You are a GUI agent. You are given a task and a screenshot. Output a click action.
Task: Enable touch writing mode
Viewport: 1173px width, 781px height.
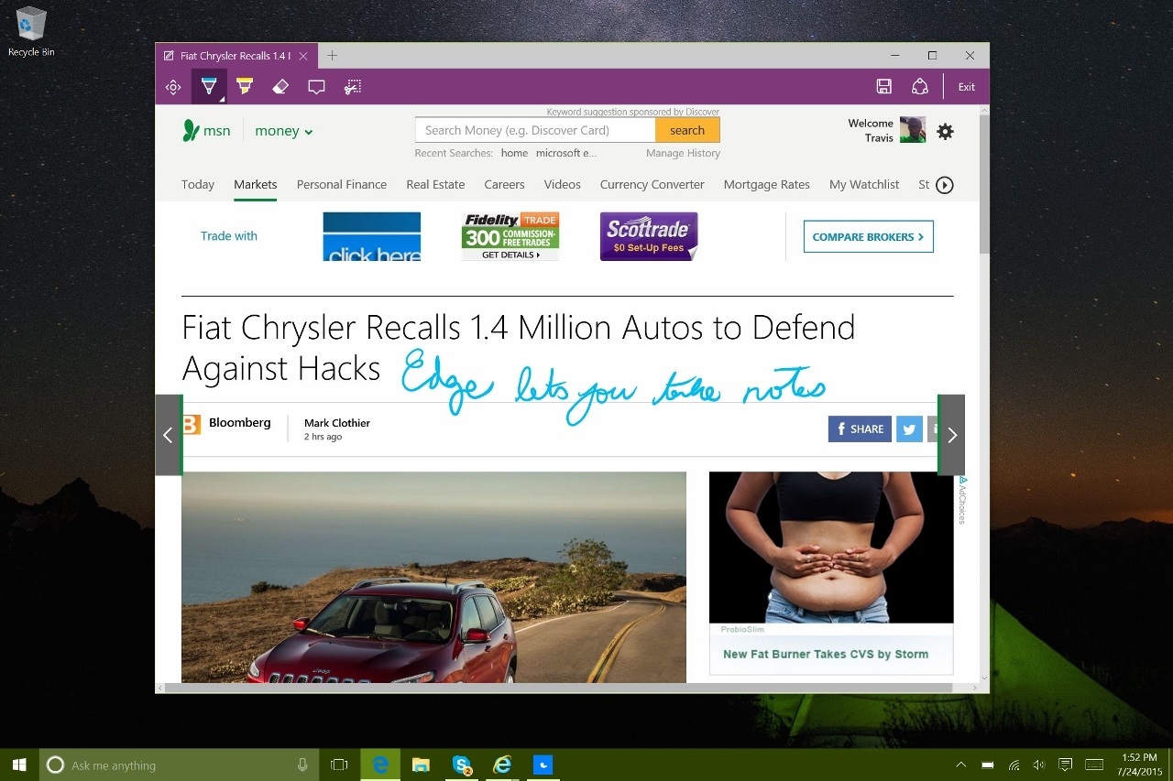point(173,86)
